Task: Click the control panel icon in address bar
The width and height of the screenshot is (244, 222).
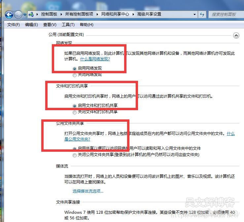Action: coord(32,14)
